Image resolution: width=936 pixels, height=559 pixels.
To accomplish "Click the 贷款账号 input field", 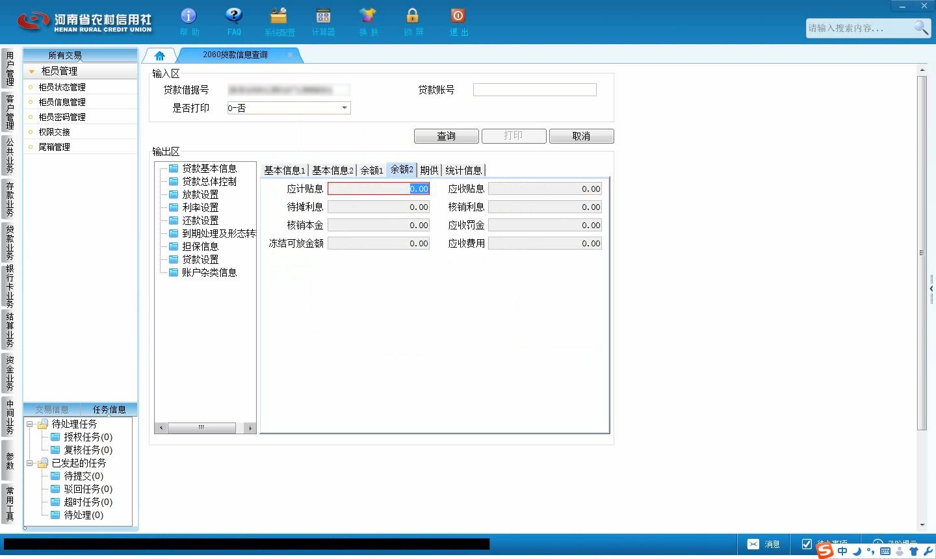I will click(x=534, y=90).
